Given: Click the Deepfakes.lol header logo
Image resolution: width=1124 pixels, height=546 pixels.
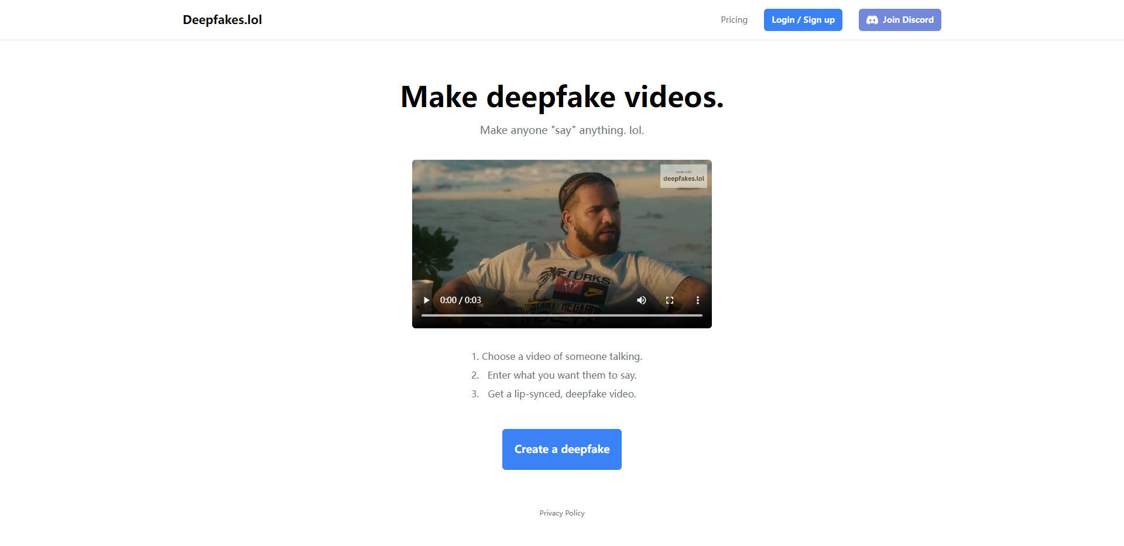Looking at the screenshot, I should (222, 19).
